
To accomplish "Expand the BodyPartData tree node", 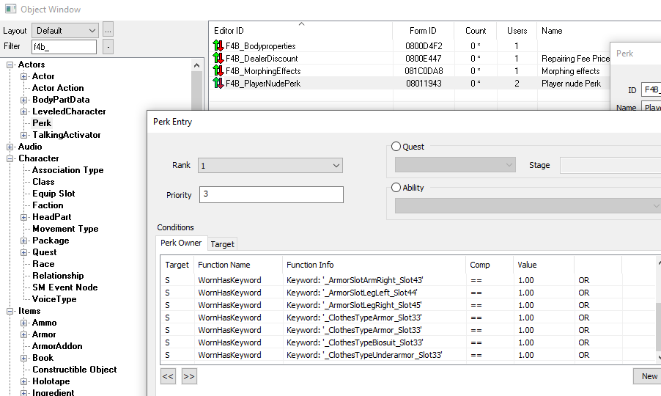I will (24, 100).
